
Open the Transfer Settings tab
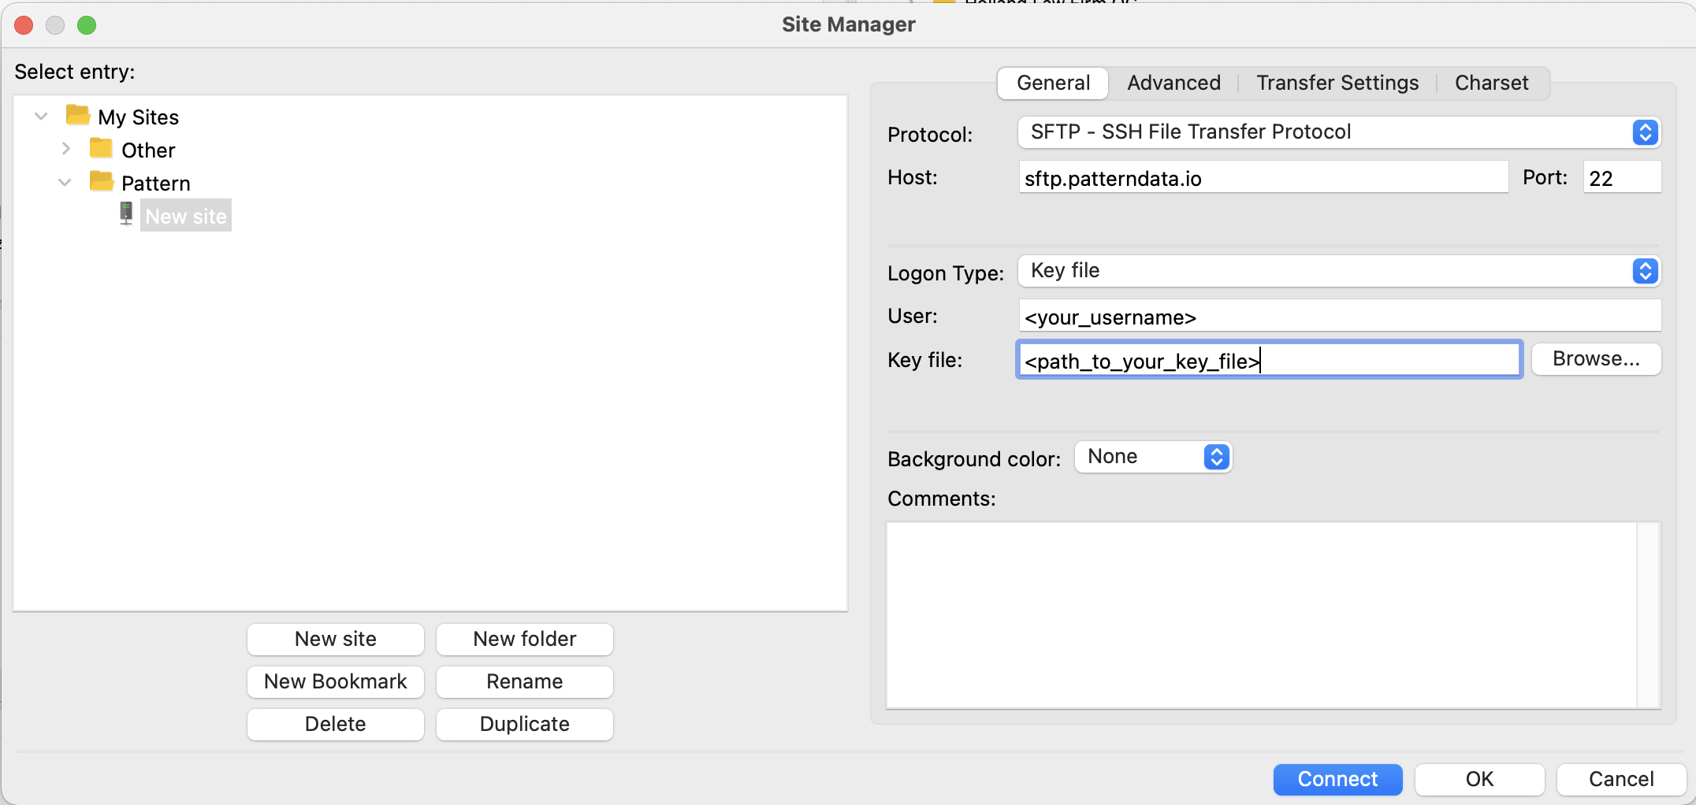point(1337,83)
